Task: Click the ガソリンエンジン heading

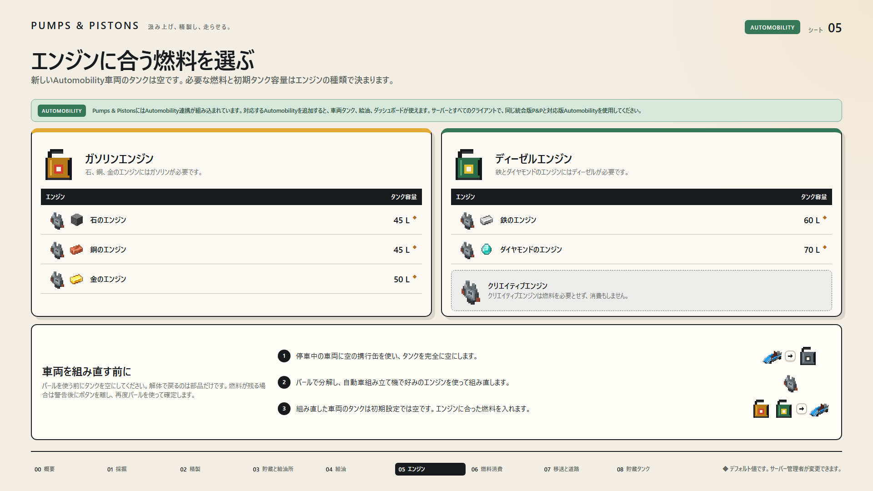Action: click(119, 159)
